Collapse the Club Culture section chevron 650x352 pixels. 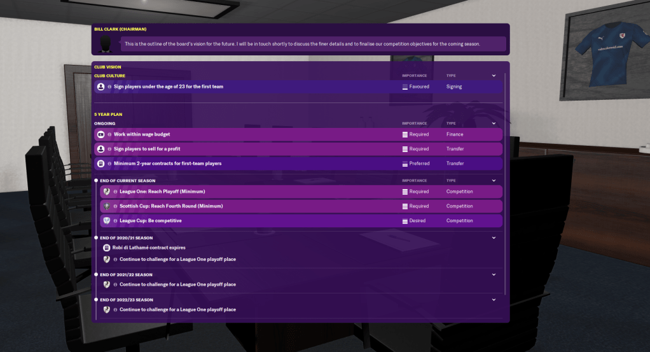pos(494,76)
